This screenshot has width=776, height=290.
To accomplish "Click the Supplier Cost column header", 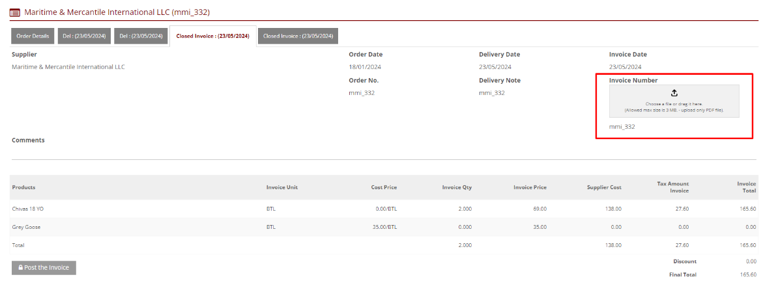I will tap(604, 187).
